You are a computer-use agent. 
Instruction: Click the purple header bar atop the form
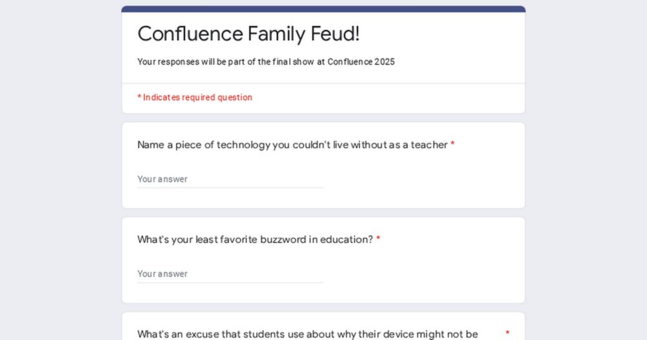tap(323, 8)
